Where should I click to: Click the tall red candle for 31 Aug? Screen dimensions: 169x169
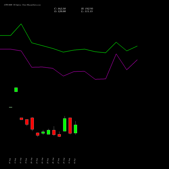click(x=70, y=125)
